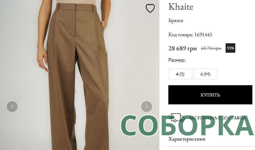Select size 6 (M)
Screen dimensions: 255x150
click(205, 74)
